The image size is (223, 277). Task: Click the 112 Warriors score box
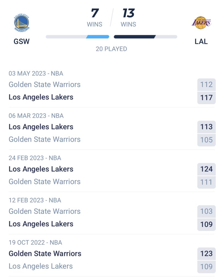(206, 85)
